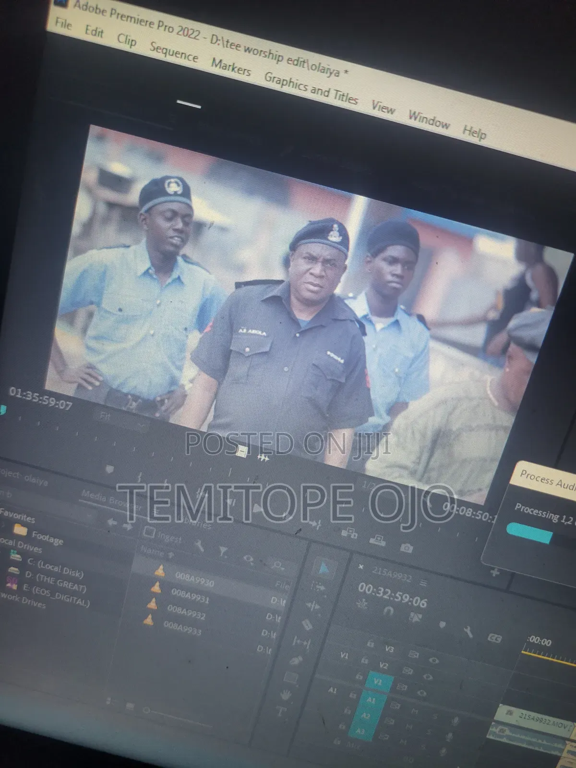
Task: Open the 215A9932 sequence panel menu
Action: click(423, 583)
